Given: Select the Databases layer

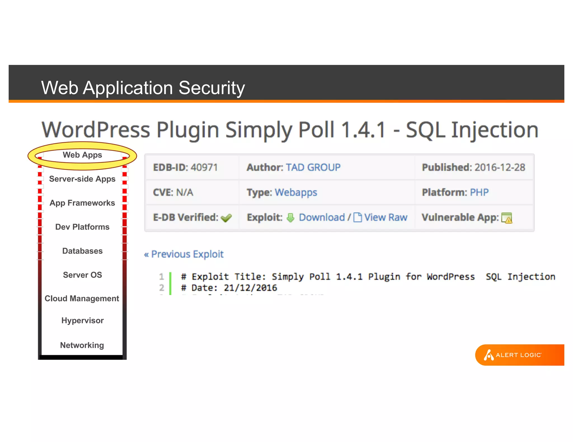Looking at the screenshot, I should point(82,251).
